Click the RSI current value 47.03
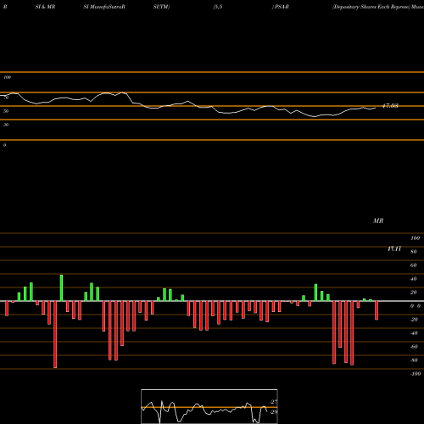The width and height of the screenshot is (424, 424). pyautogui.click(x=390, y=106)
